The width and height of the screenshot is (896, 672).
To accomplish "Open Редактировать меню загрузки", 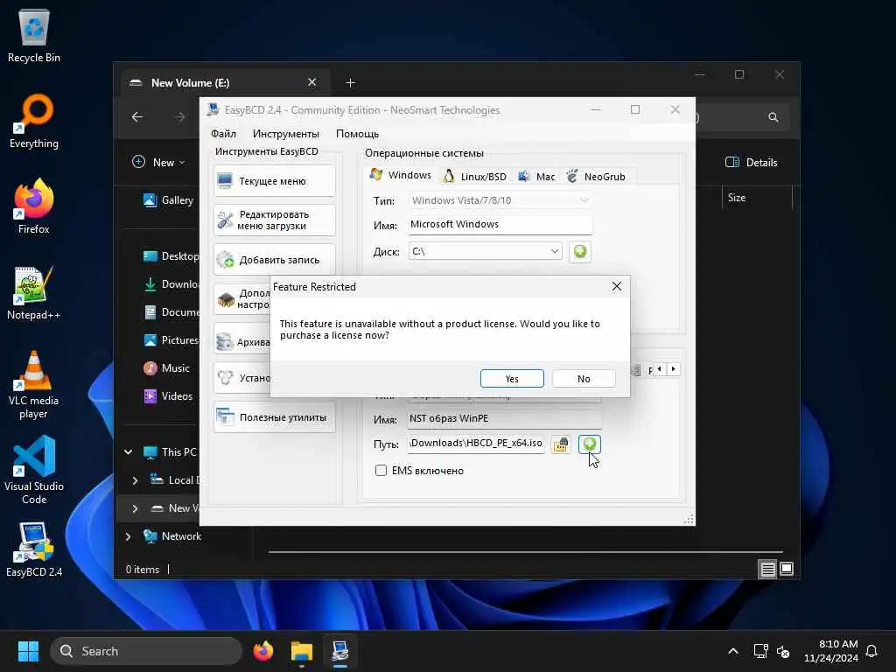I will 274,220.
